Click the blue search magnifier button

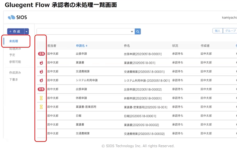click(138, 31)
